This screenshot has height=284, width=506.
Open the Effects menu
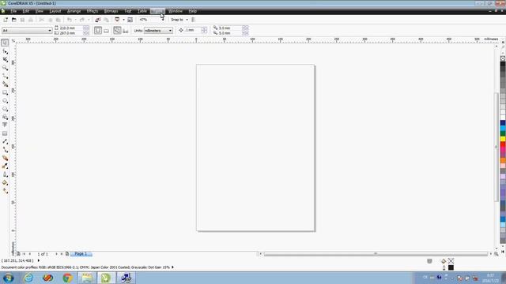[93, 11]
